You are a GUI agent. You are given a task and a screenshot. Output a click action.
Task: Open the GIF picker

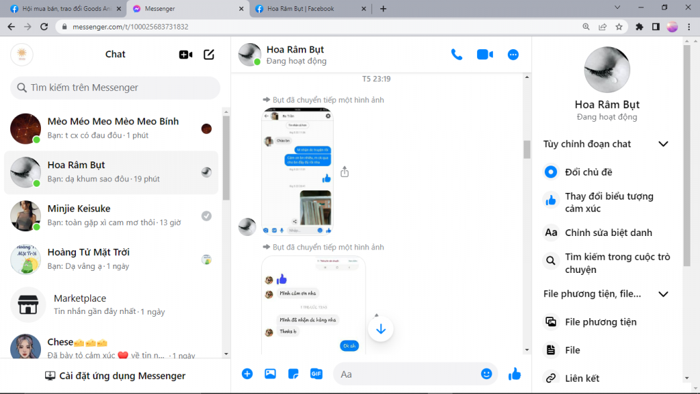(316, 373)
